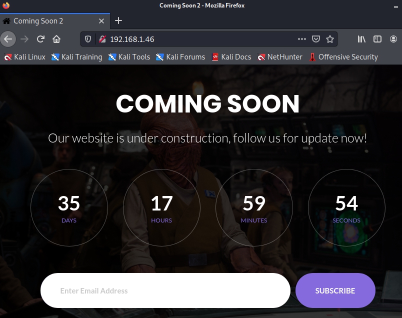402x318 pixels.
Task: Click the 54 SECONDS countdown circle
Action: pyautogui.click(x=346, y=207)
